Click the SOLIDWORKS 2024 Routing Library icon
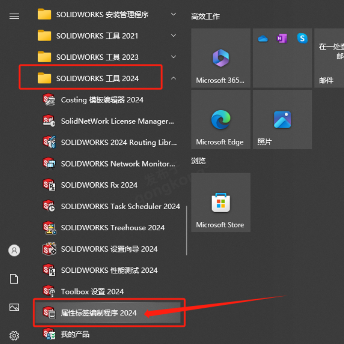The width and height of the screenshot is (344, 344). [49, 142]
